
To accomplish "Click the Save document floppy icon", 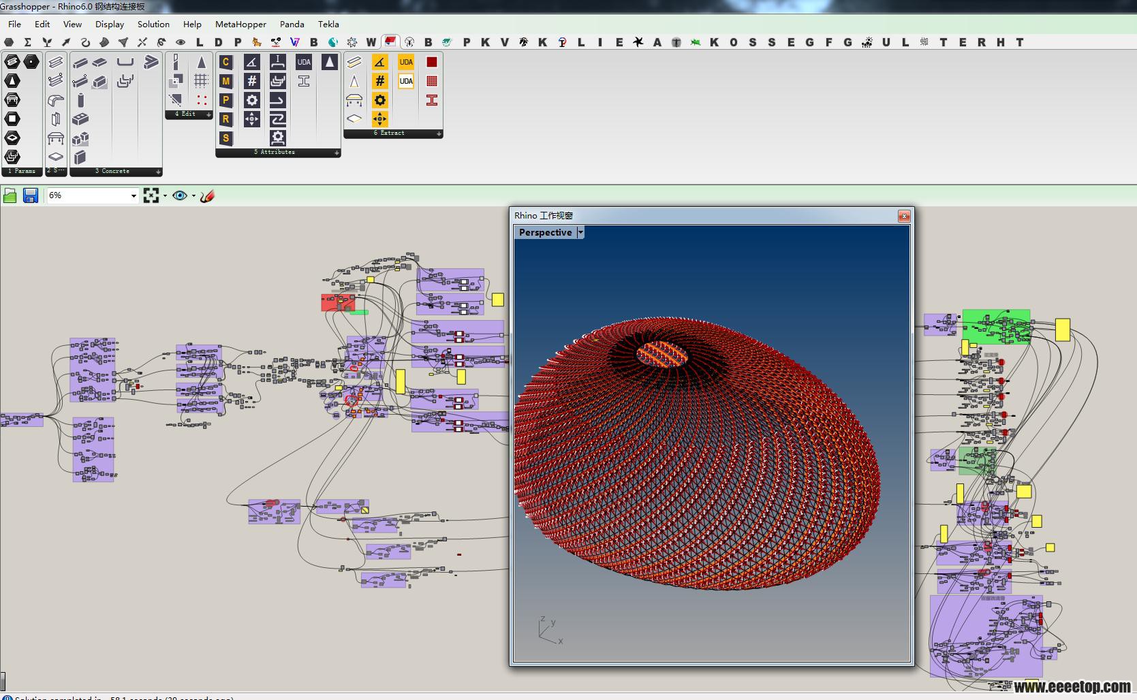I will [30, 196].
